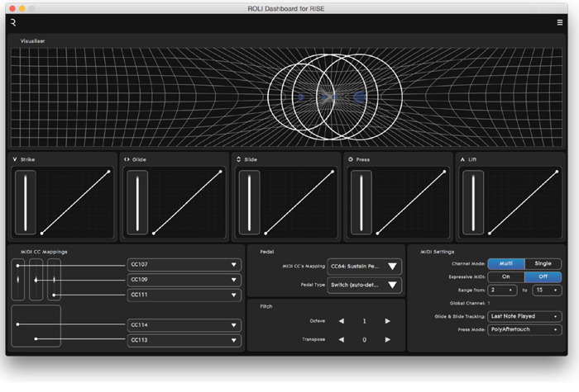The width and height of the screenshot is (579, 392).
Task: Click the Lift response curve graph
Action: point(523,203)
